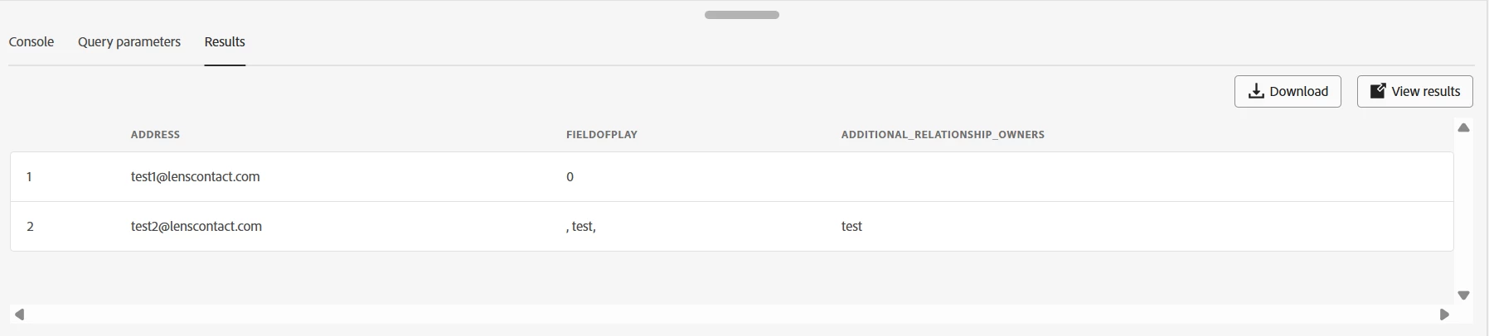Click the ADDRESS column header
Screen dimensions: 1489x336
155,134
